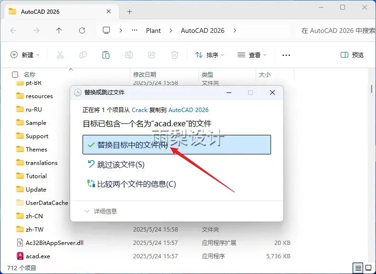
Task: Click the Paste clipboard icon
Action: point(106,55)
